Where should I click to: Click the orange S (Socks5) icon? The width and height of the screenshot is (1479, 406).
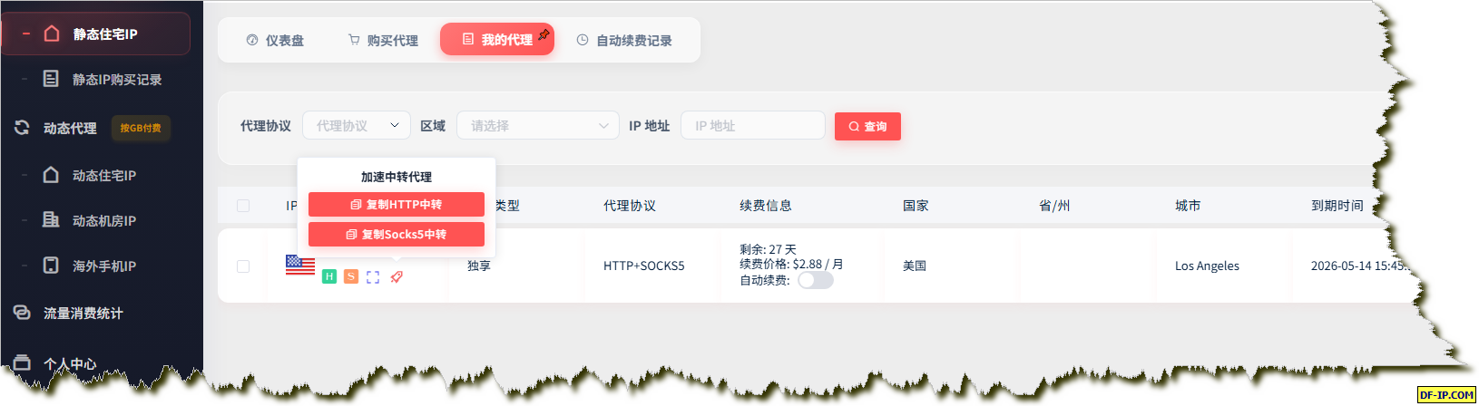coord(351,276)
